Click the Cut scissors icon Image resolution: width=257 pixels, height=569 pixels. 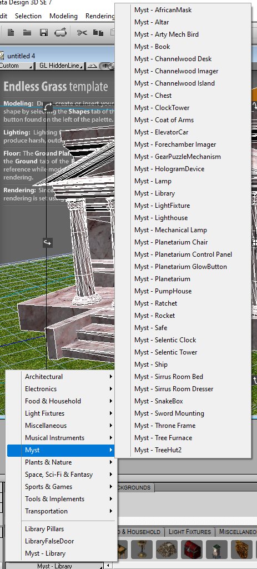coord(82,33)
